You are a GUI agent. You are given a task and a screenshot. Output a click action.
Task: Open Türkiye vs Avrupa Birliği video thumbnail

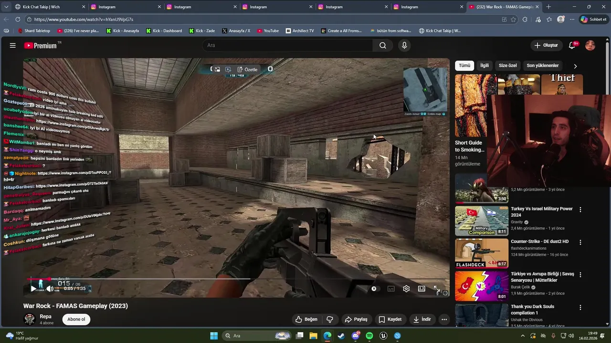click(482, 286)
